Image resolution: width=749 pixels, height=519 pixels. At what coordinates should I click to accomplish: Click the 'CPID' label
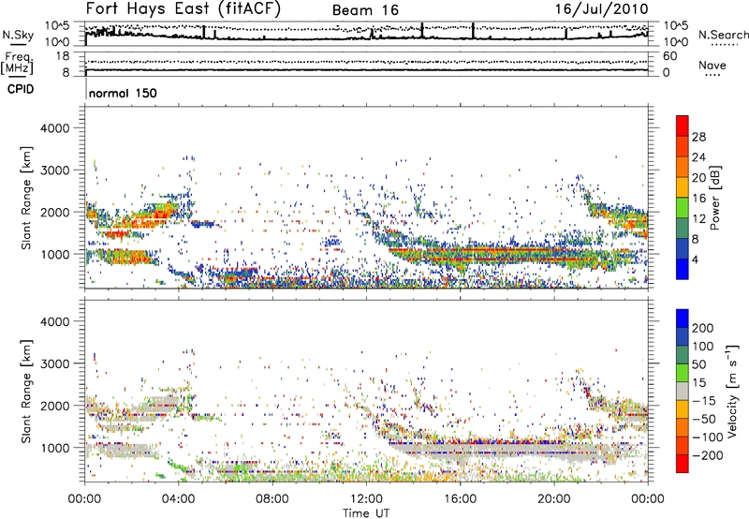[x=21, y=89]
